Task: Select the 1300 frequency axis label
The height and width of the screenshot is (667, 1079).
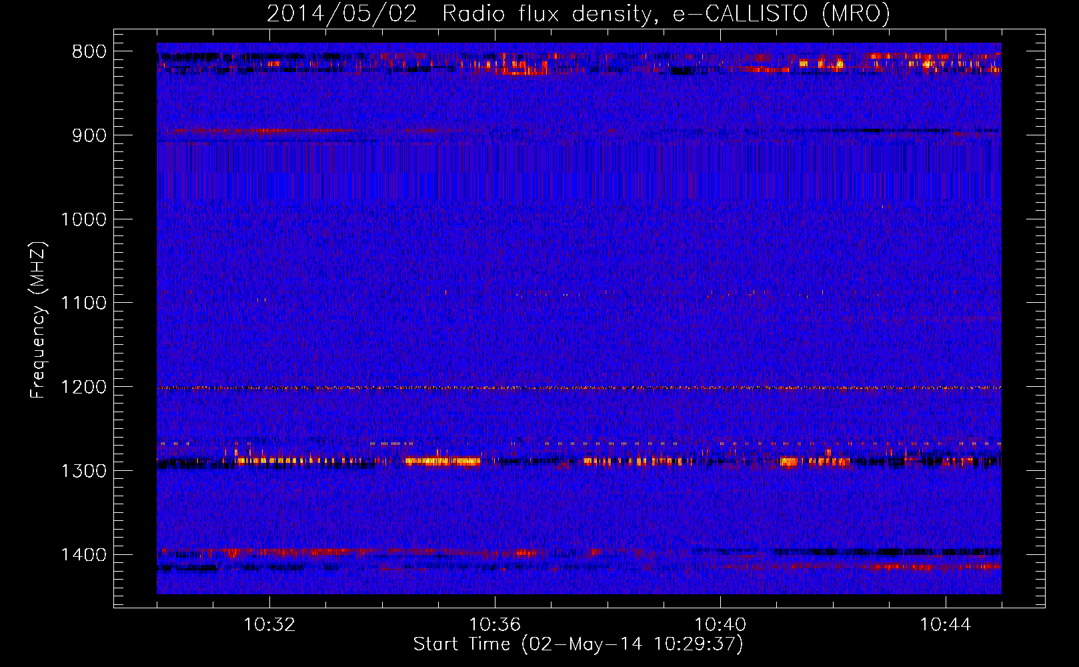Action: (x=83, y=471)
